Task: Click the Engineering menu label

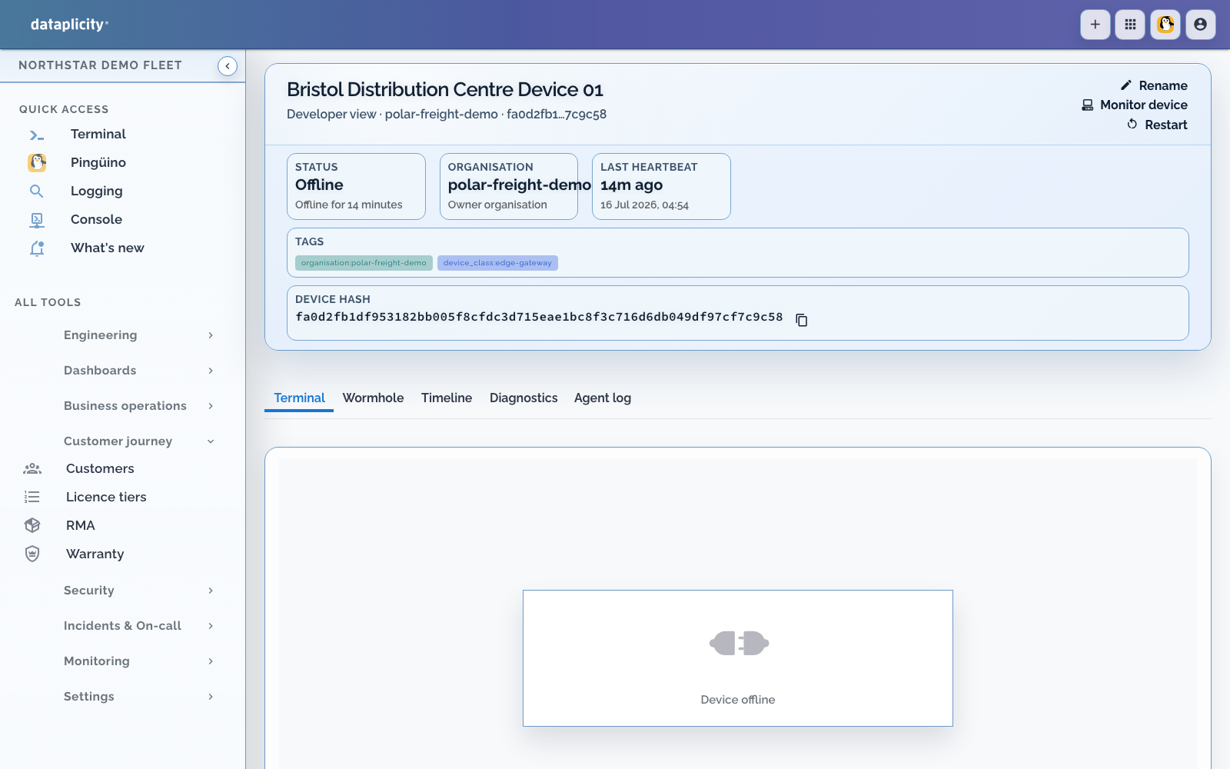Action: pos(101,335)
